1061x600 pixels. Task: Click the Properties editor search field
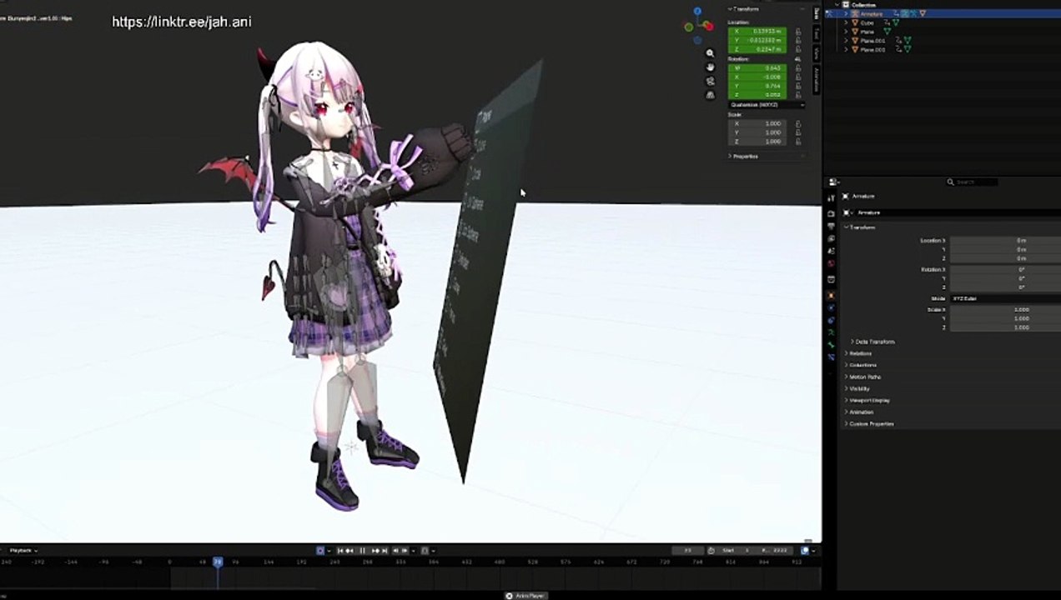(972, 182)
